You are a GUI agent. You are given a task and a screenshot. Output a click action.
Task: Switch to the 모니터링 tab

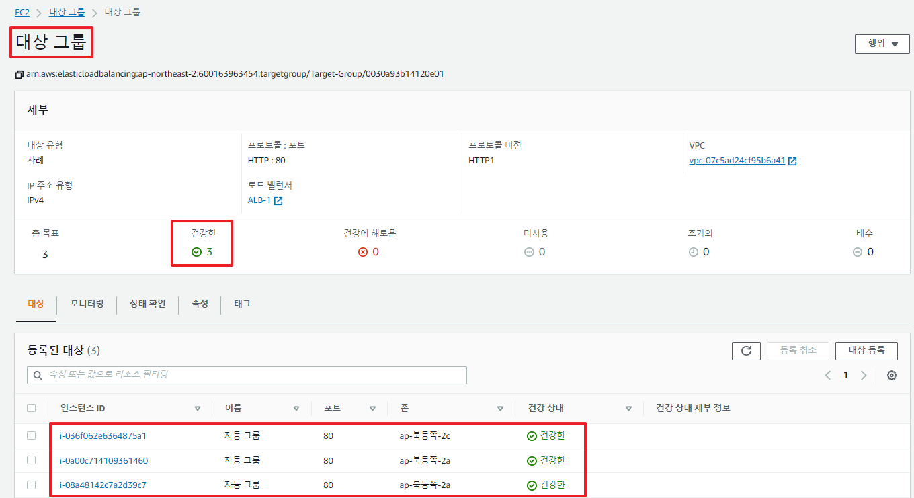point(87,304)
